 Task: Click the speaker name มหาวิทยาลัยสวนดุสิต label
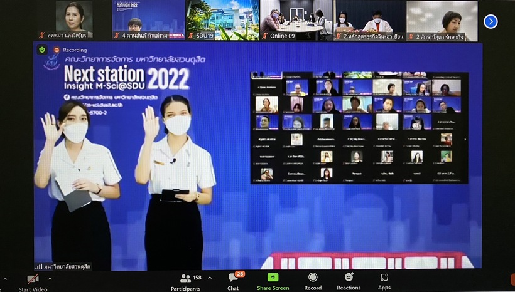pos(67,266)
